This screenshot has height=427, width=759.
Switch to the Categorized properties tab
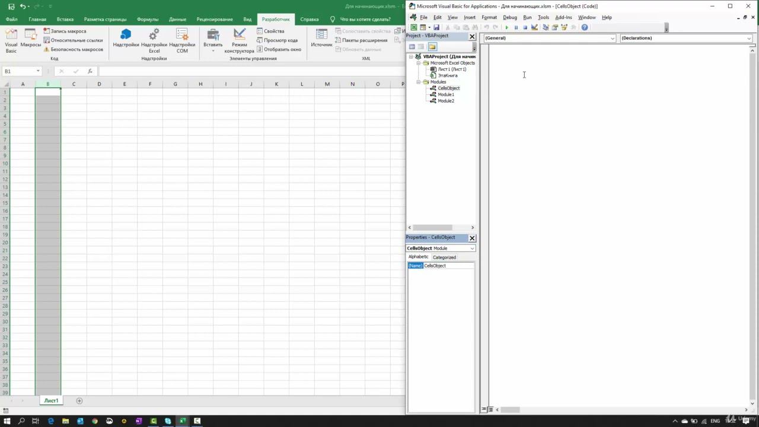444,257
